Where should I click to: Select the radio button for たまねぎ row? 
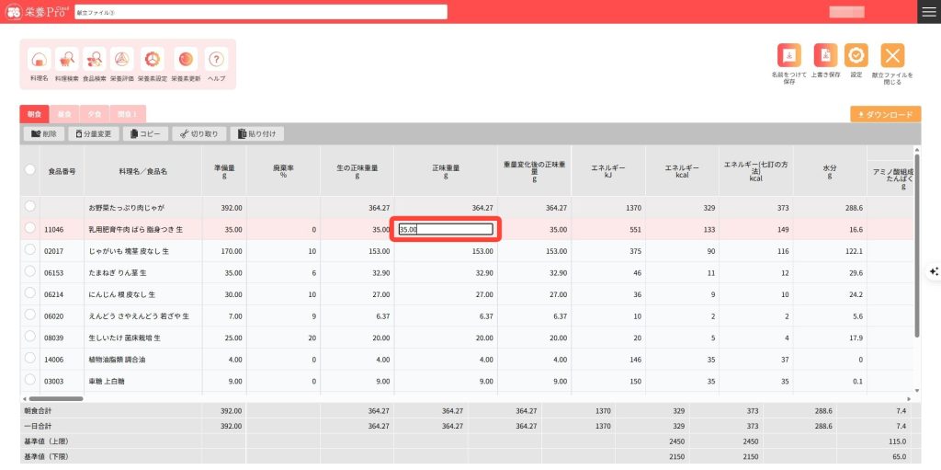click(30, 272)
